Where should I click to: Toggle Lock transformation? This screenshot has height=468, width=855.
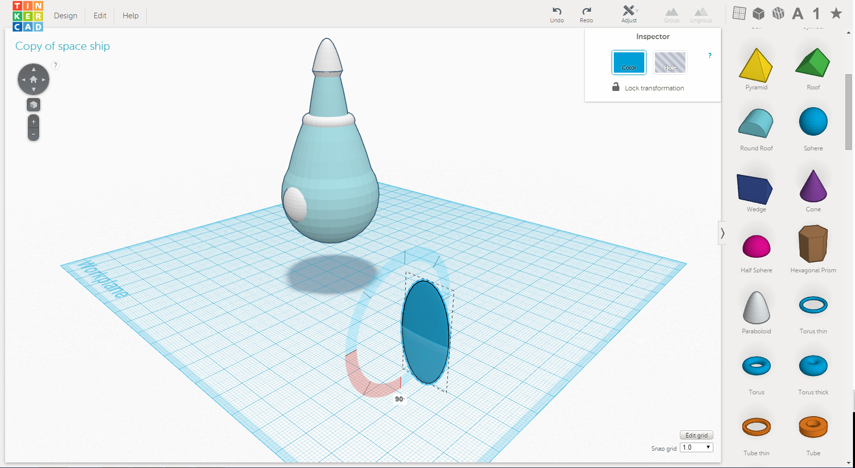coord(648,87)
